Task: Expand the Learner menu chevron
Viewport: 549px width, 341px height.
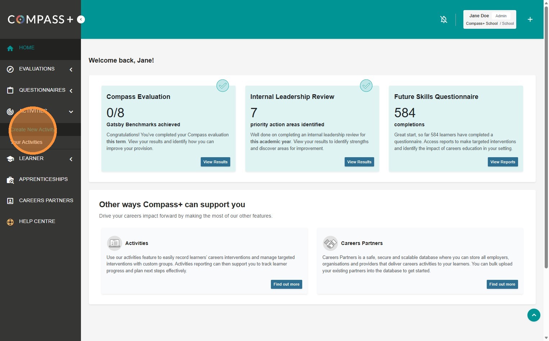Action: pyautogui.click(x=71, y=159)
